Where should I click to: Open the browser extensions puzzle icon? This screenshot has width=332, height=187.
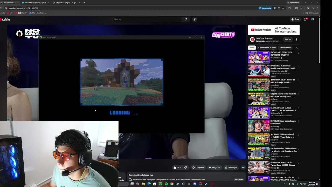pos(290,8)
